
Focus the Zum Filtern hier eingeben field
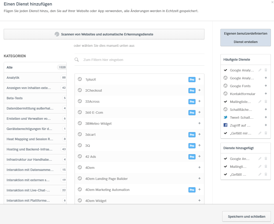[142, 60]
